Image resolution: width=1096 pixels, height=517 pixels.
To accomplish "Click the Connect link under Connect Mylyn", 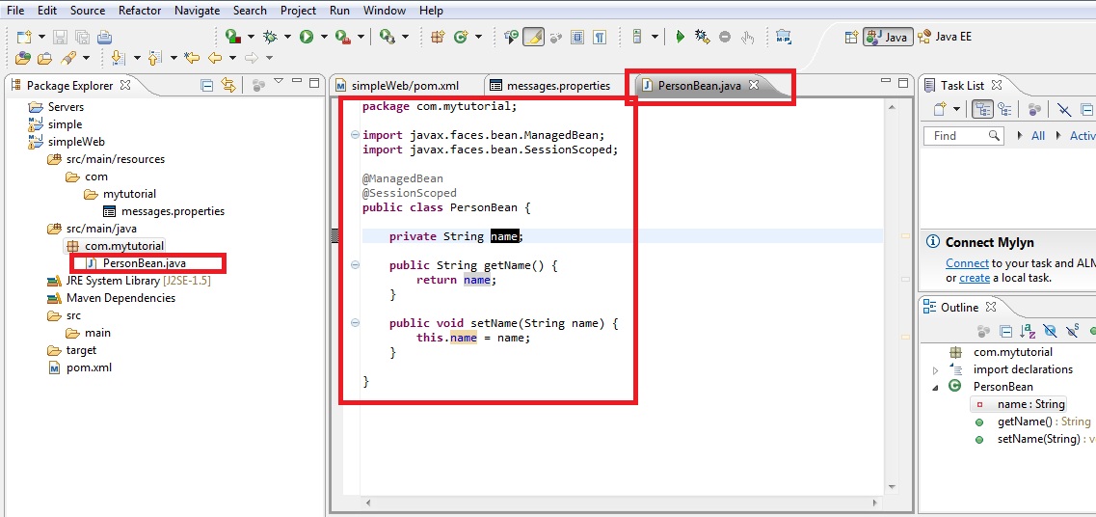I will pyautogui.click(x=967, y=263).
